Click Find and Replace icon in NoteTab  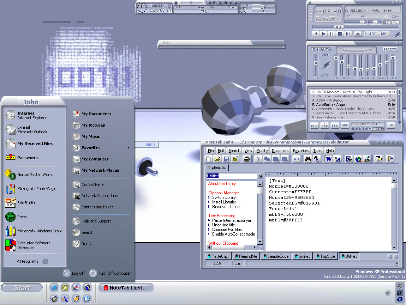pyautogui.click(x=317, y=159)
